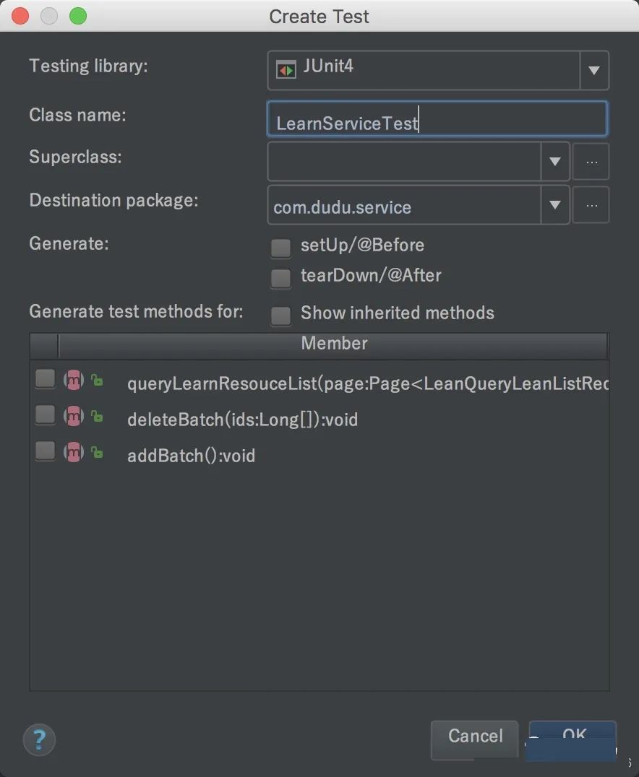639x777 pixels.
Task: Browse for a Superclass with the ellipsis button
Action: pos(591,162)
